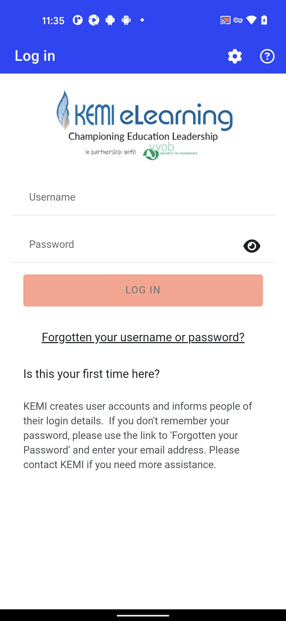Tap the second Android robot notification icon

tap(126, 20)
